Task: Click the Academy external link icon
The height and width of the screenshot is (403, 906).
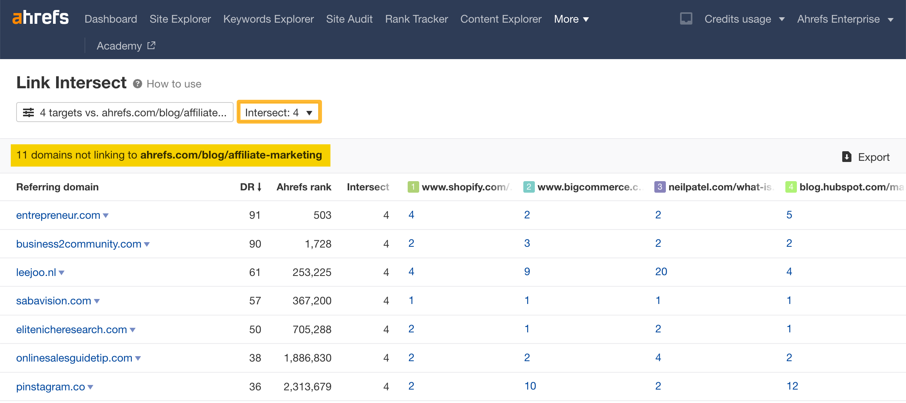Action: [x=151, y=45]
